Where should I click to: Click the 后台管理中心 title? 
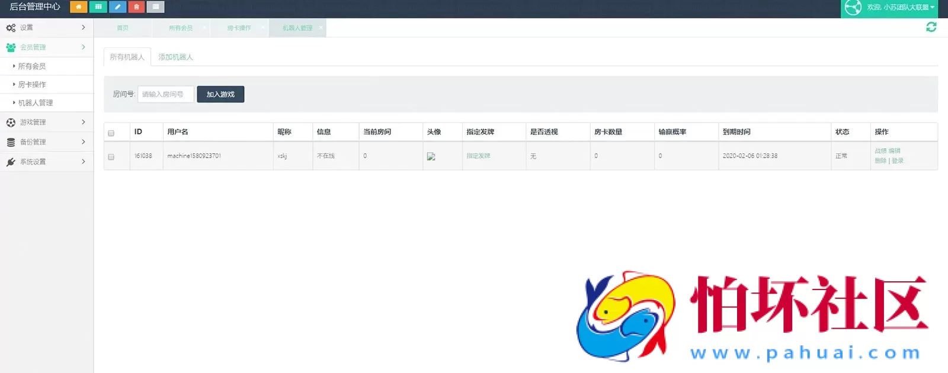[35, 7]
